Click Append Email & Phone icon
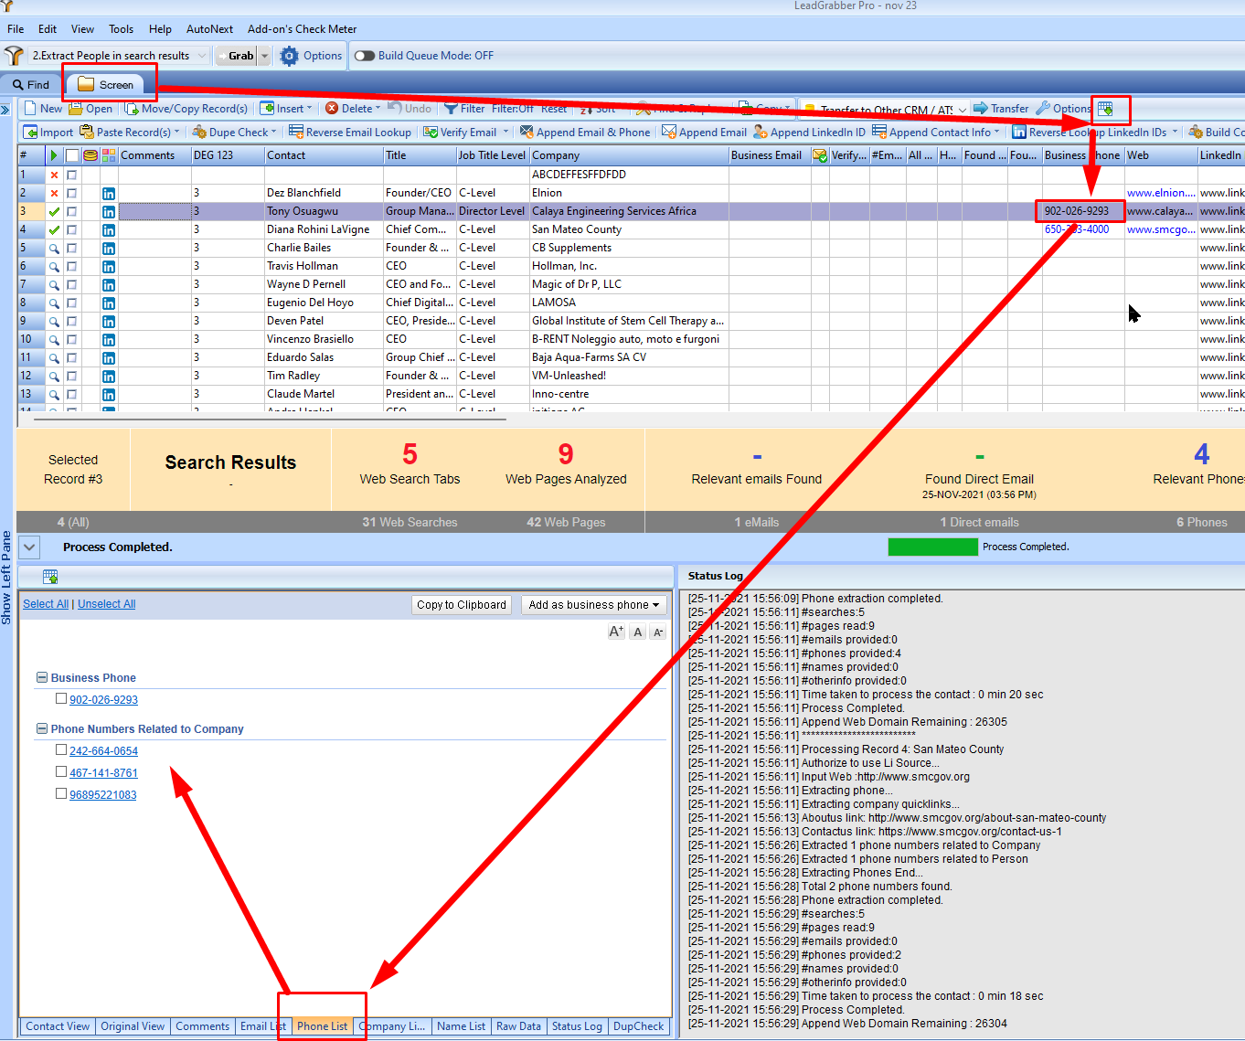The image size is (1245, 1041). pyautogui.click(x=527, y=133)
